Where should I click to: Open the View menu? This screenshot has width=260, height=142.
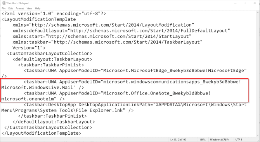point(29,8)
